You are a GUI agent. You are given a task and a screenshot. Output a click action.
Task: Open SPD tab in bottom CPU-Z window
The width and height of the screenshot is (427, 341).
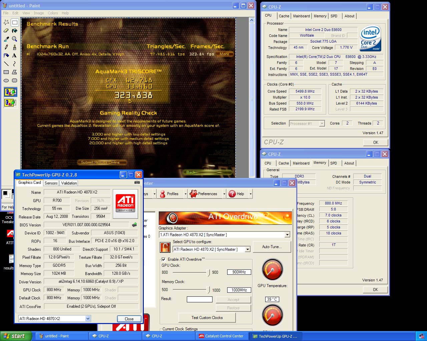click(334, 163)
